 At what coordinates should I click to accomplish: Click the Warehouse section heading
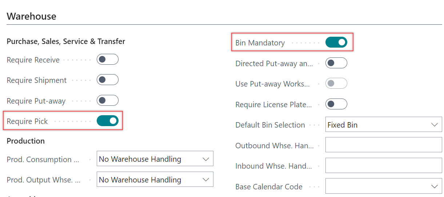coord(32,16)
